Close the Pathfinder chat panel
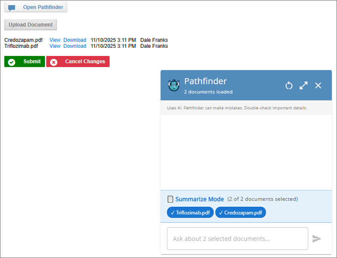The width and height of the screenshot is (337, 258). click(x=318, y=85)
